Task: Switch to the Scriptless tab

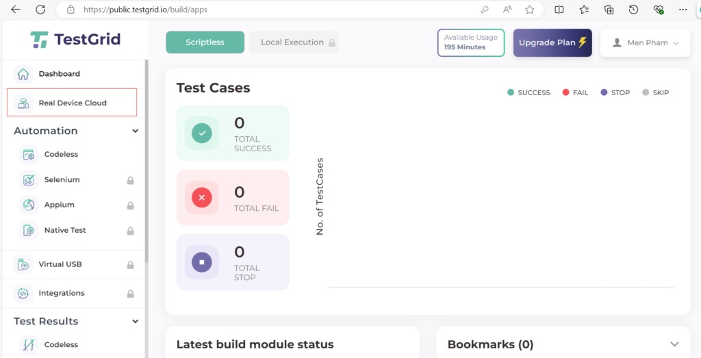Action: pos(205,42)
